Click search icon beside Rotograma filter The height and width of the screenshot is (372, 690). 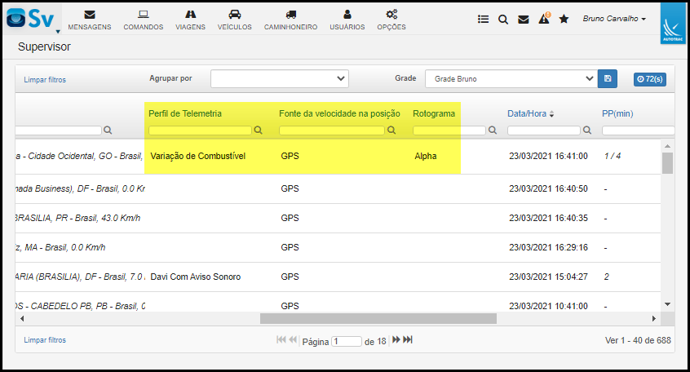(493, 131)
